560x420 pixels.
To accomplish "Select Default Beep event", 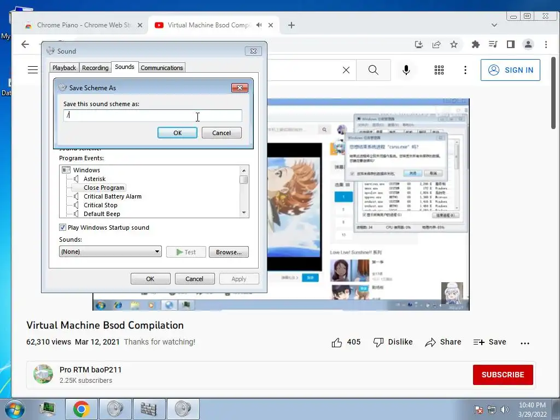I will tap(102, 214).
